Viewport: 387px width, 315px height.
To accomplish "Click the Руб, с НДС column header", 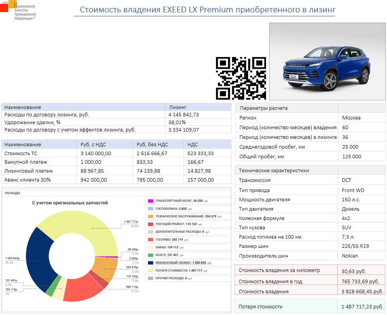I will (93, 145).
